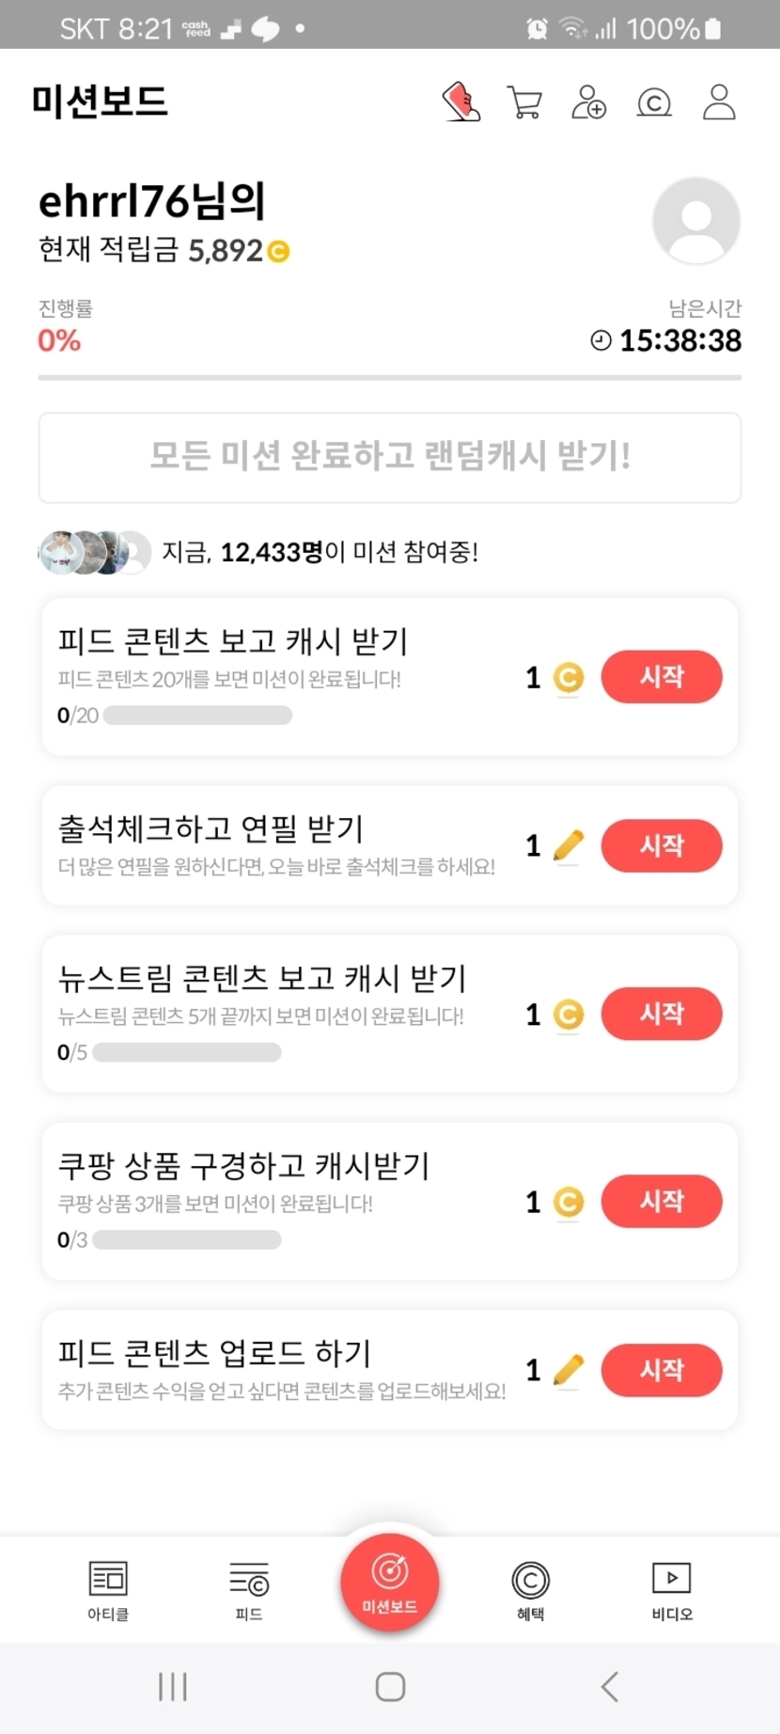Start the 피드 콘텐츠 보고 캐시 받기 mission
The height and width of the screenshot is (1734, 780).
[x=662, y=677]
